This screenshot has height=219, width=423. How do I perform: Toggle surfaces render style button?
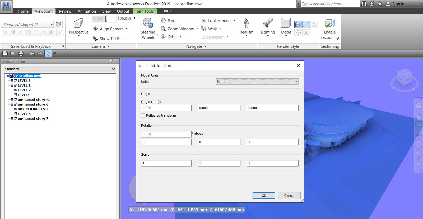pyautogui.click(x=298, y=25)
